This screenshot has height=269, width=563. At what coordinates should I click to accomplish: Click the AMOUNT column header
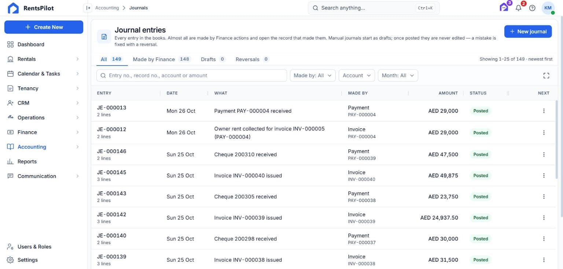448,93
